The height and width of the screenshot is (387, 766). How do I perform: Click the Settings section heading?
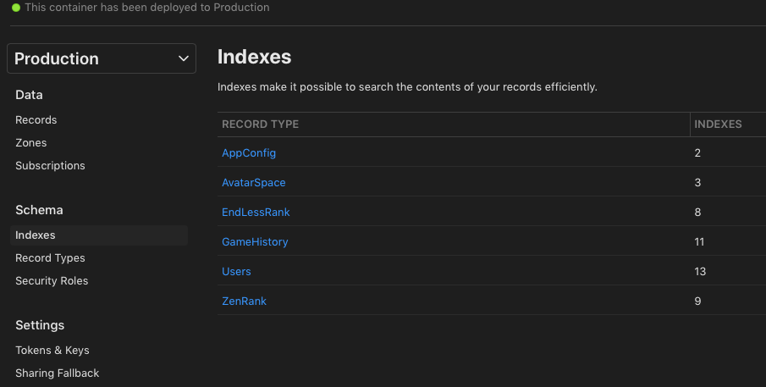coord(40,325)
